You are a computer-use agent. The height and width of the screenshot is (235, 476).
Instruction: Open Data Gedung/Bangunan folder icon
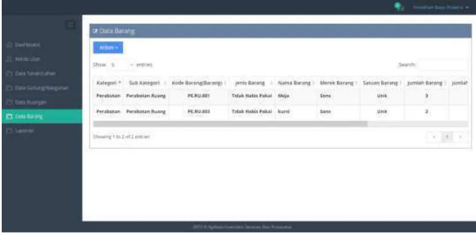tap(9, 88)
